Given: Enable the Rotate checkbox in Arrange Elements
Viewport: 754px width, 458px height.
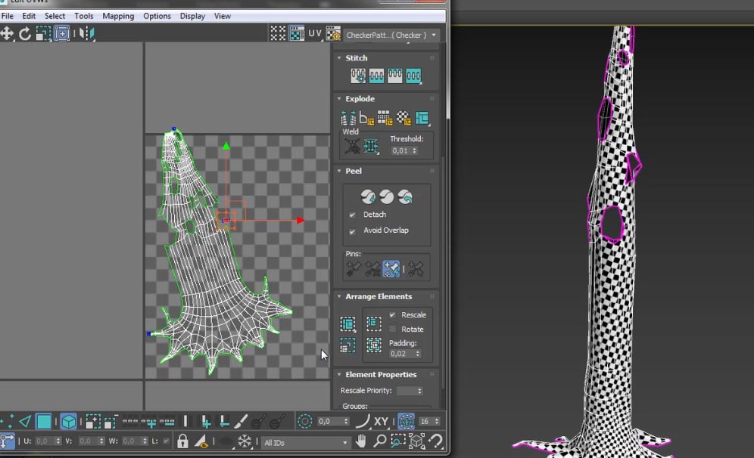Looking at the screenshot, I should click(x=392, y=330).
